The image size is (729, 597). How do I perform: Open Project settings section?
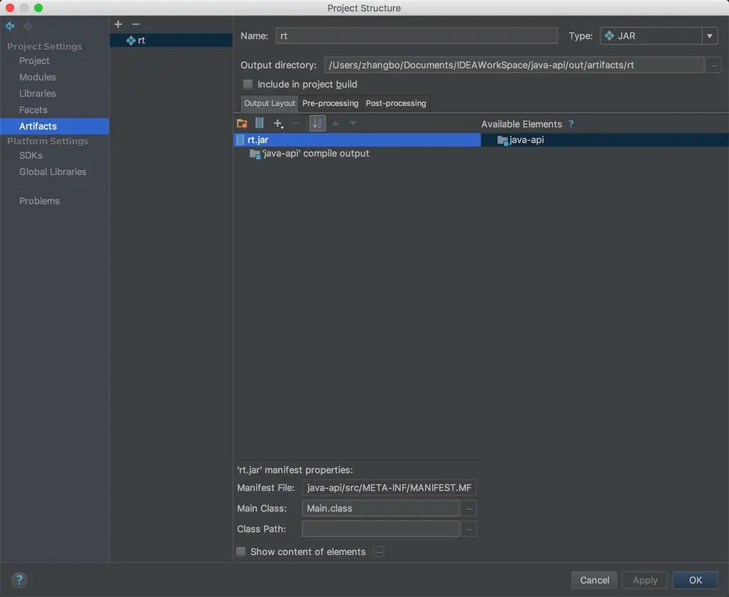[x=34, y=61]
